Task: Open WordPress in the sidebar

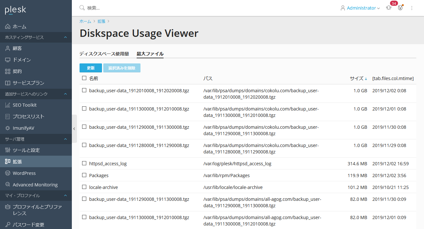Action: [24, 173]
